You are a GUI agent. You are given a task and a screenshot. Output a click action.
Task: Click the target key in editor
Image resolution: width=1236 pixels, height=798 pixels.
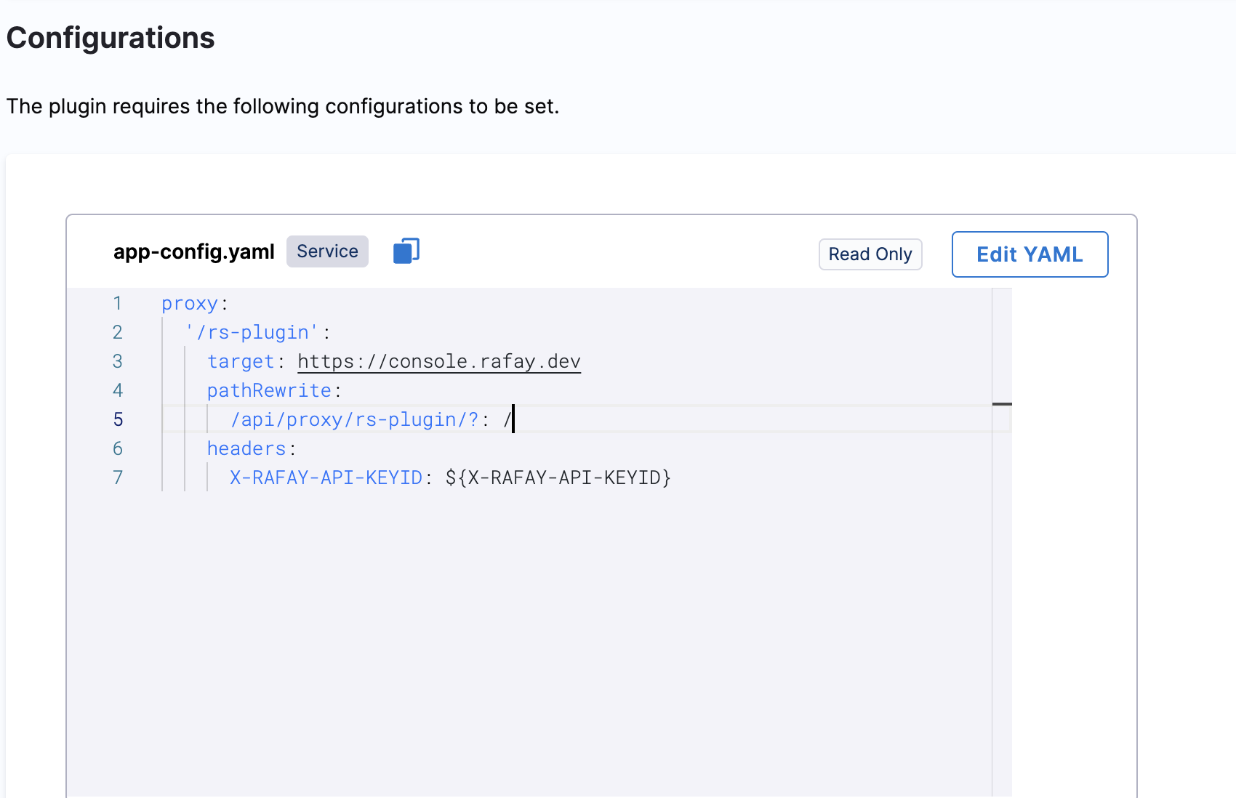click(x=241, y=361)
